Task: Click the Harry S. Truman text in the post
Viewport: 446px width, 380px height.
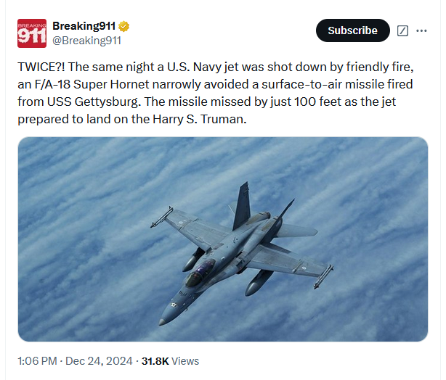Action: (x=199, y=119)
